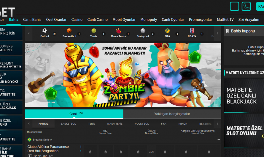Click the Üst/Alt Normal Süre column header
This screenshot has width=264, height=157.
click(152, 132)
